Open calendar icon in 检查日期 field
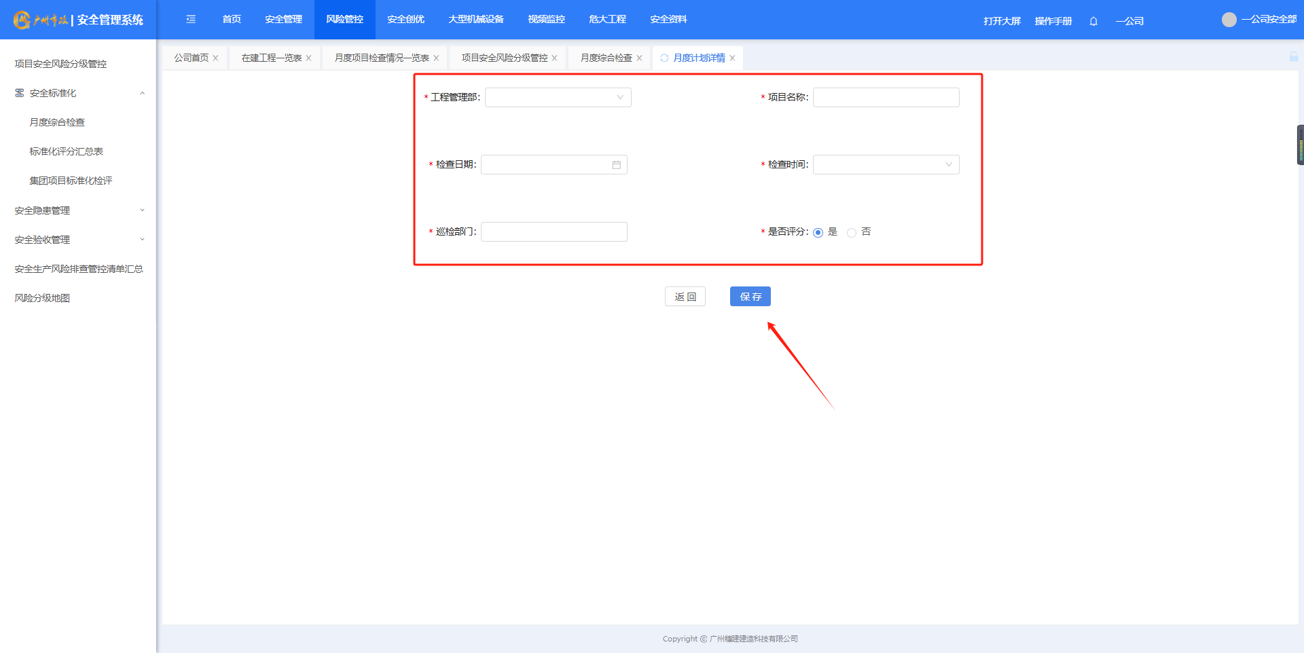This screenshot has height=653, width=1304. pyautogui.click(x=616, y=165)
